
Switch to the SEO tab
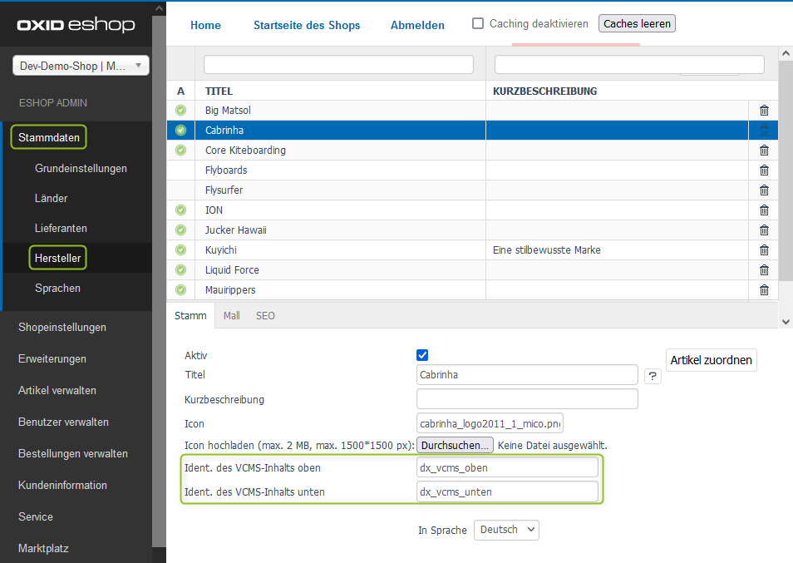click(x=265, y=316)
